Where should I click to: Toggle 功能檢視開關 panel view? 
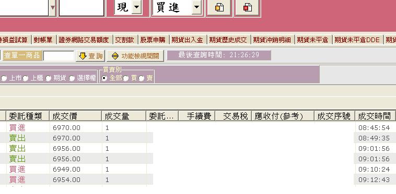click(x=135, y=56)
